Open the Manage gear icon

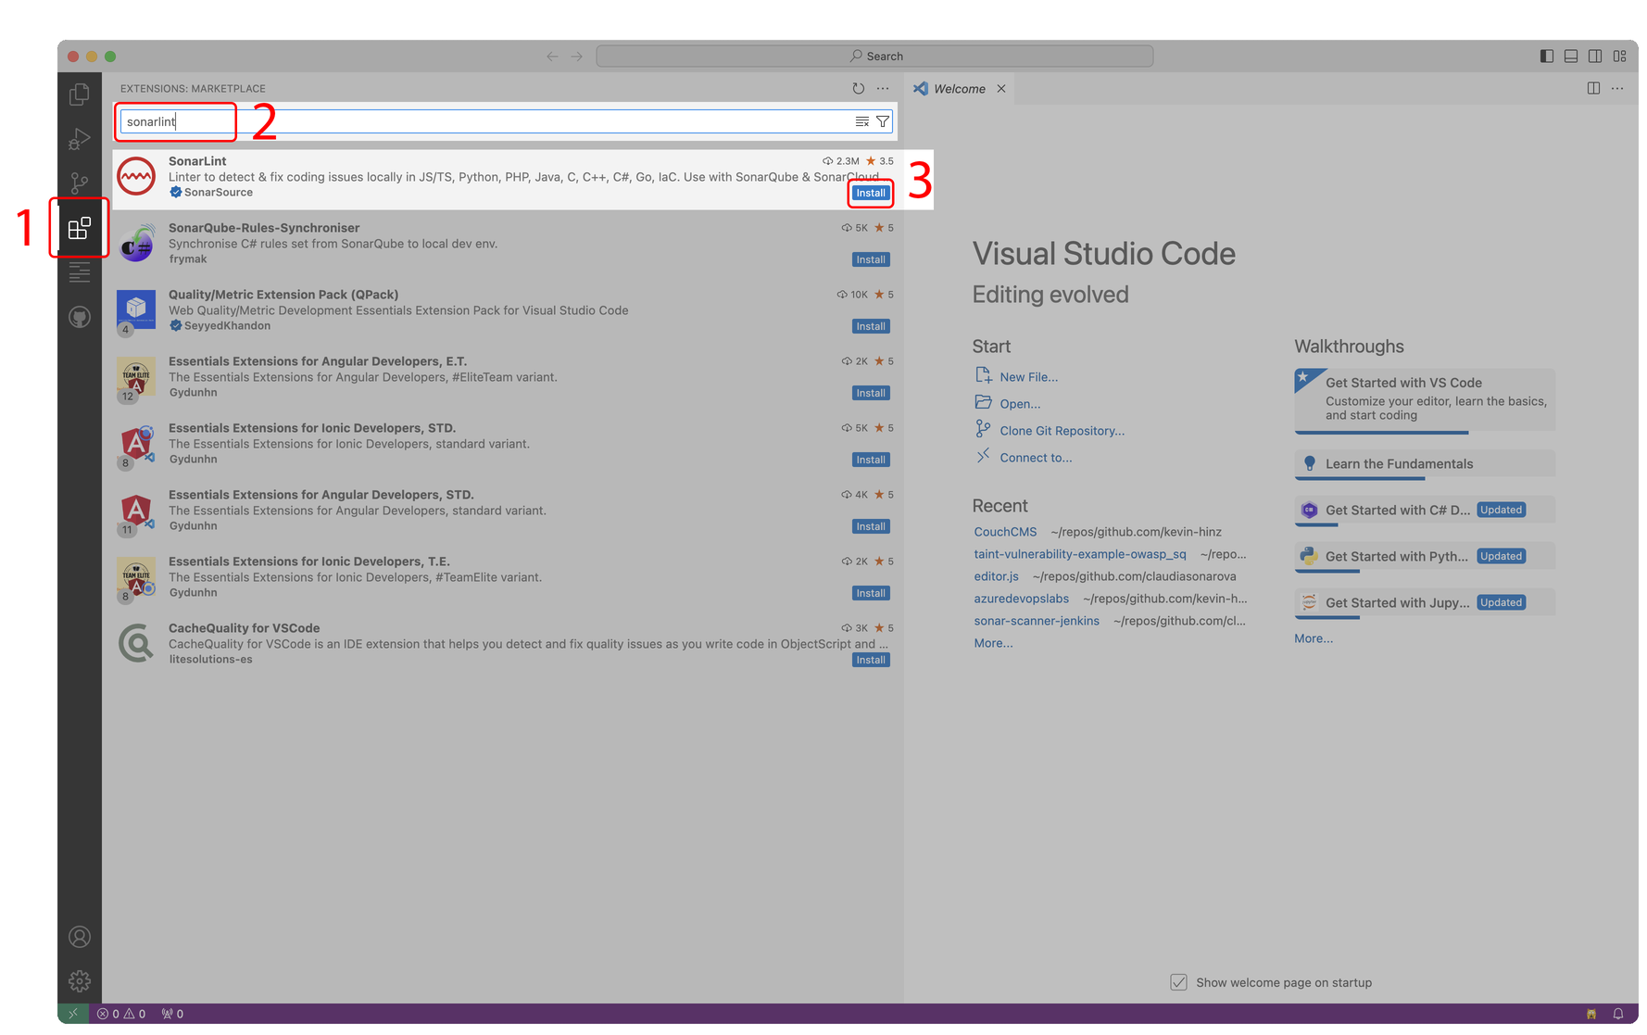pos(80,980)
